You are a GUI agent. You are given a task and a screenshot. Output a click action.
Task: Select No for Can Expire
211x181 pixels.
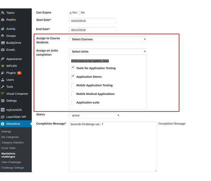click(x=79, y=13)
